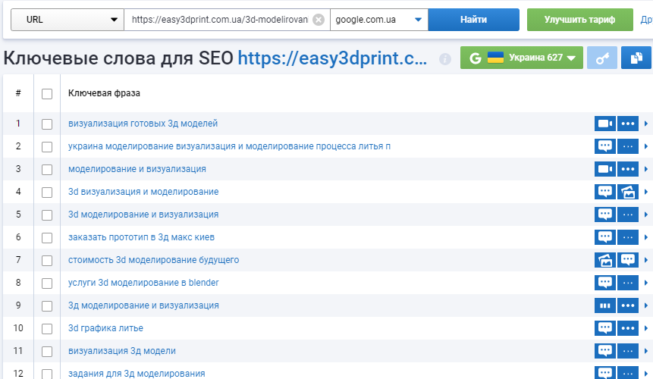Expand row 6 arrow for 'заказать прототип в 3д макс киев'

click(x=646, y=237)
